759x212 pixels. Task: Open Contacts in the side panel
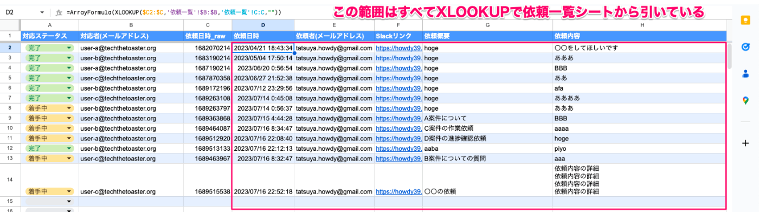745,73
